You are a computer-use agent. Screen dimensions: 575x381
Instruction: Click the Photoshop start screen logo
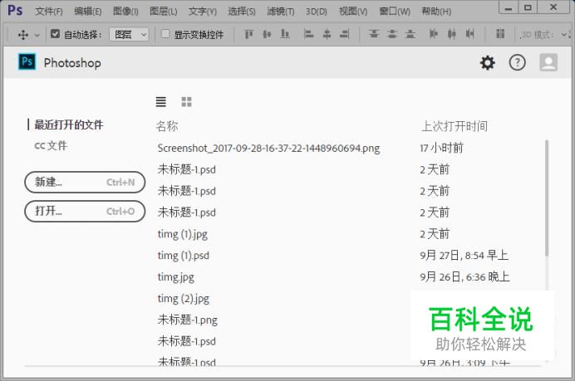[x=27, y=62]
